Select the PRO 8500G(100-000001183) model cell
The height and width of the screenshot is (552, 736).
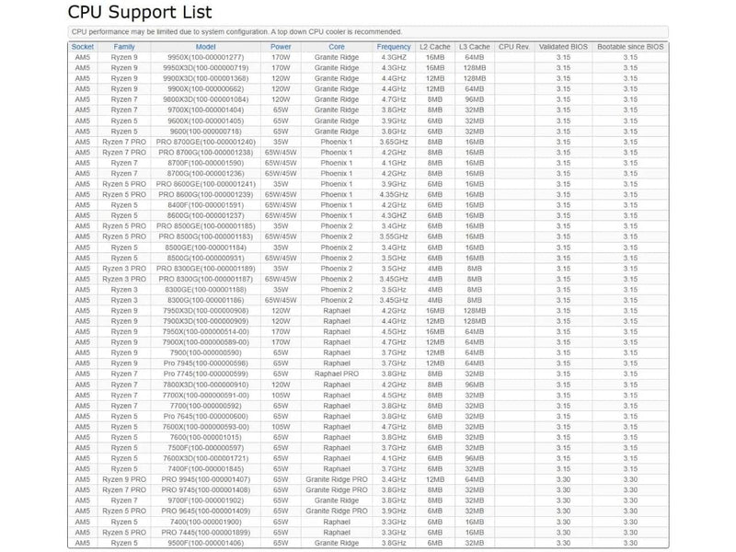coord(205,236)
